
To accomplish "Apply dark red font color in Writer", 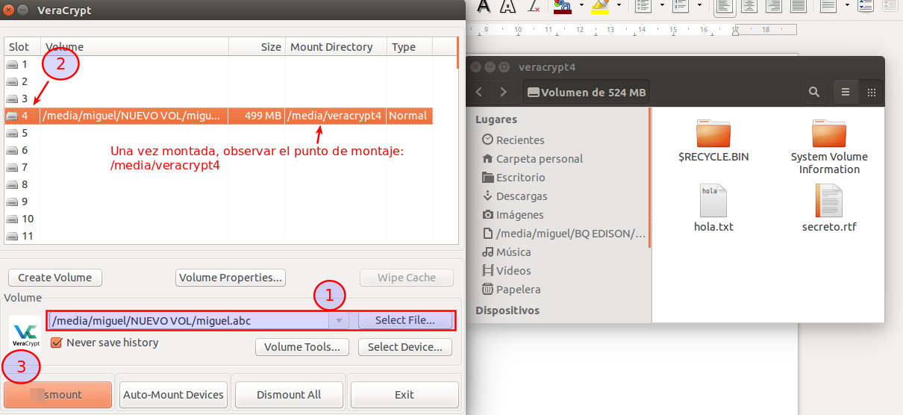I will click(562, 6).
